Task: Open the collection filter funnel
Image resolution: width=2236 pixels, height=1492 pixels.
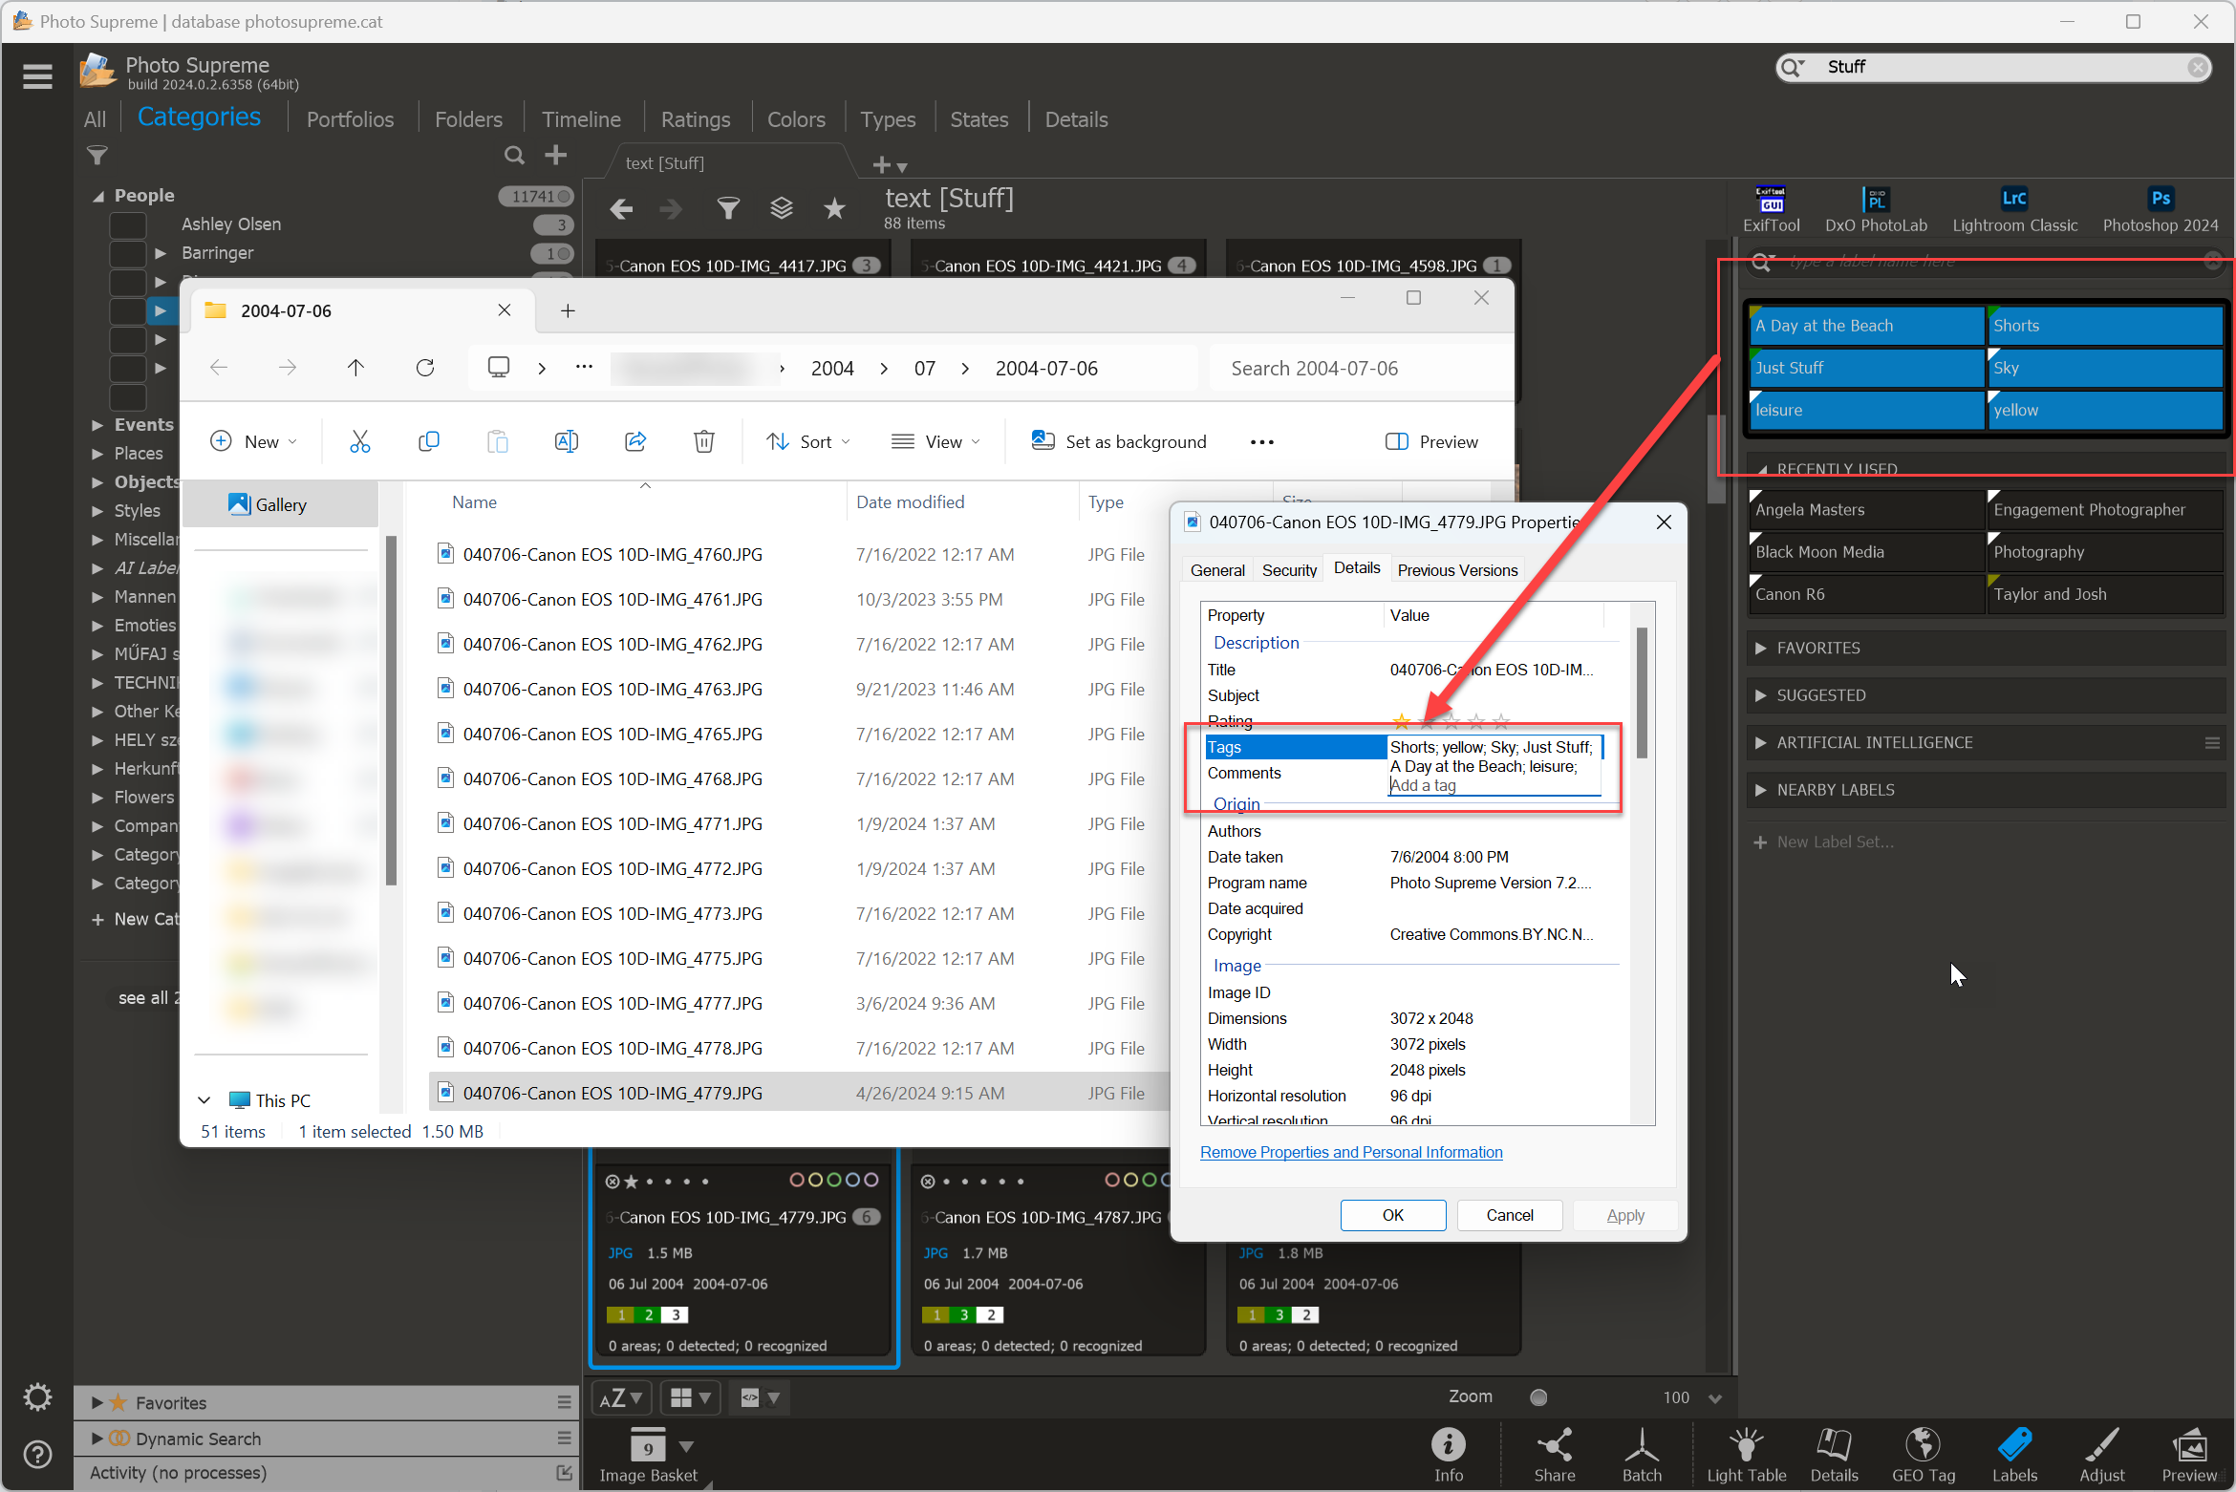Action: [728, 208]
